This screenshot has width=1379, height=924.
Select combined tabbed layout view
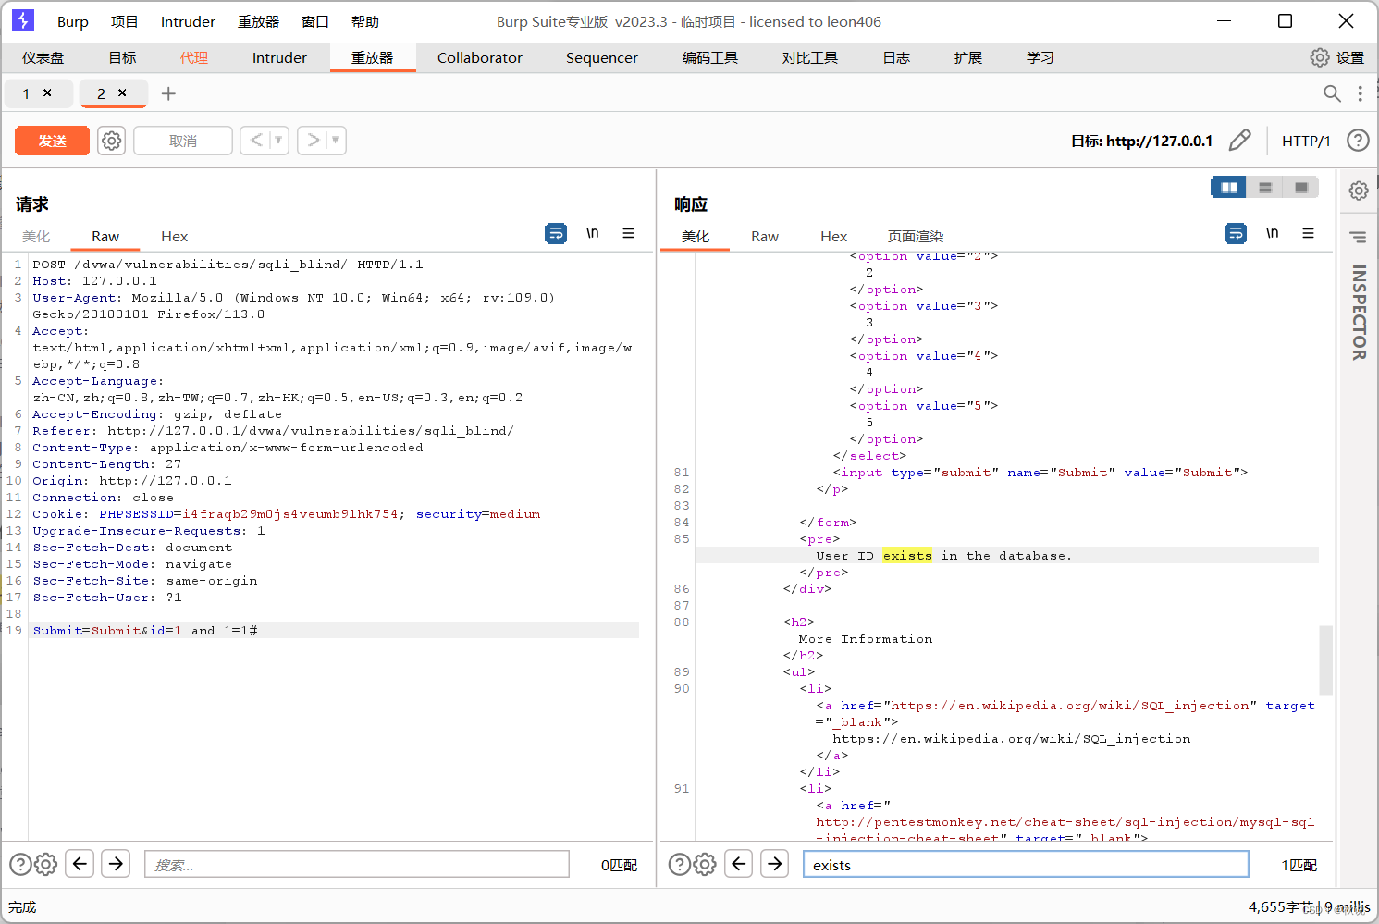[x=1301, y=188]
